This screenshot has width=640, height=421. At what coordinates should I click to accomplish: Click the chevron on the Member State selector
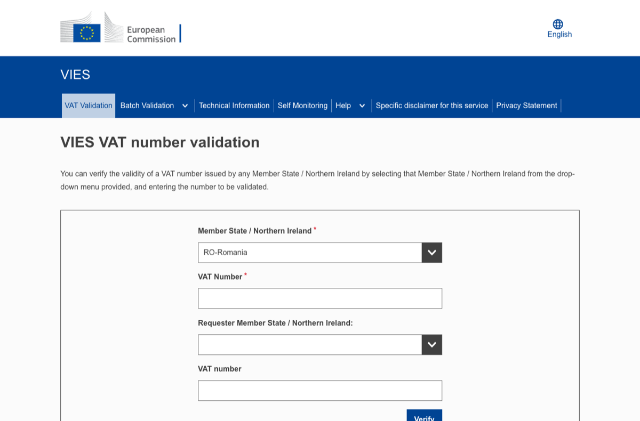[x=431, y=252]
